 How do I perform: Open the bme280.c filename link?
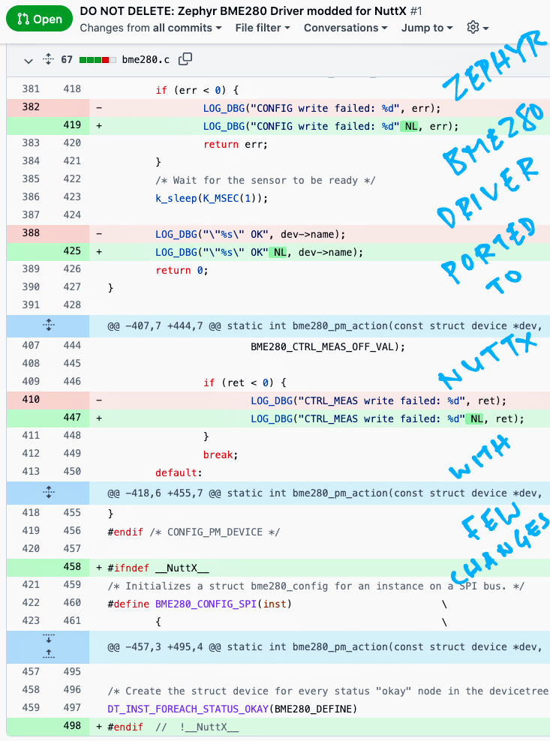tap(146, 60)
